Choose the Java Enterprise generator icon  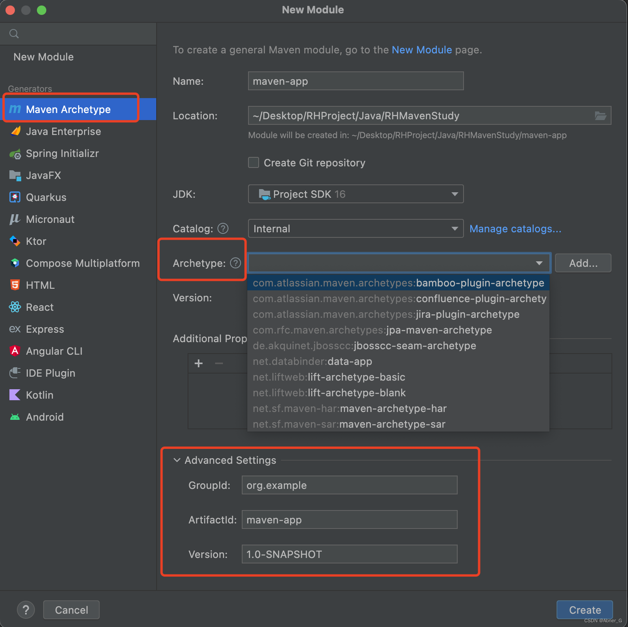click(15, 131)
